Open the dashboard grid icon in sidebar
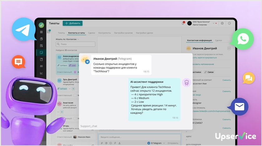The image size is (262, 146). coord(41,32)
